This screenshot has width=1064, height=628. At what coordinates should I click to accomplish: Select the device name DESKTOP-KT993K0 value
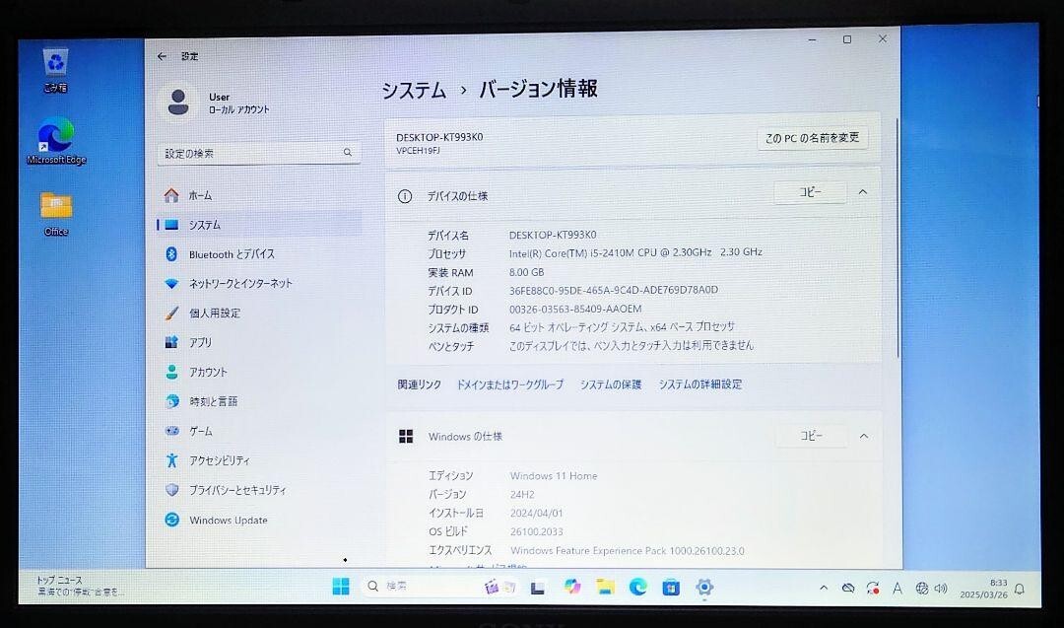[553, 235]
